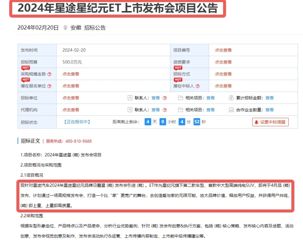Click the 2.2采购范围 heading
Viewport: 303px width, 242px height.
click(x=32, y=216)
